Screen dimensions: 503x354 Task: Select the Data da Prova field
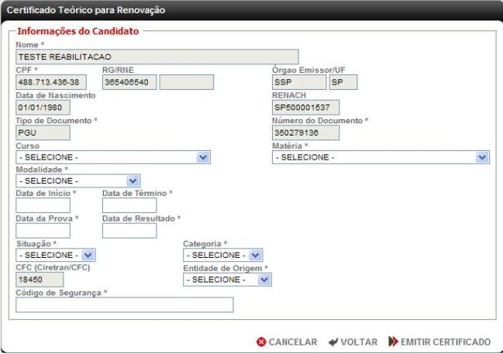[43, 231]
